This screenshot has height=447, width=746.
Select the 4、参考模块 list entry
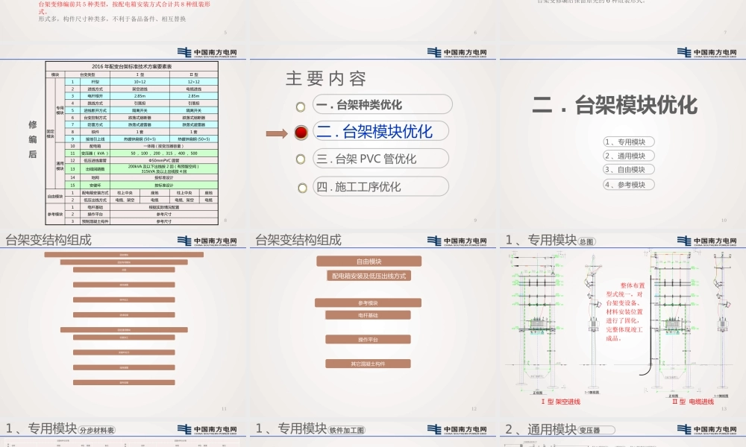tap(629, 184)
